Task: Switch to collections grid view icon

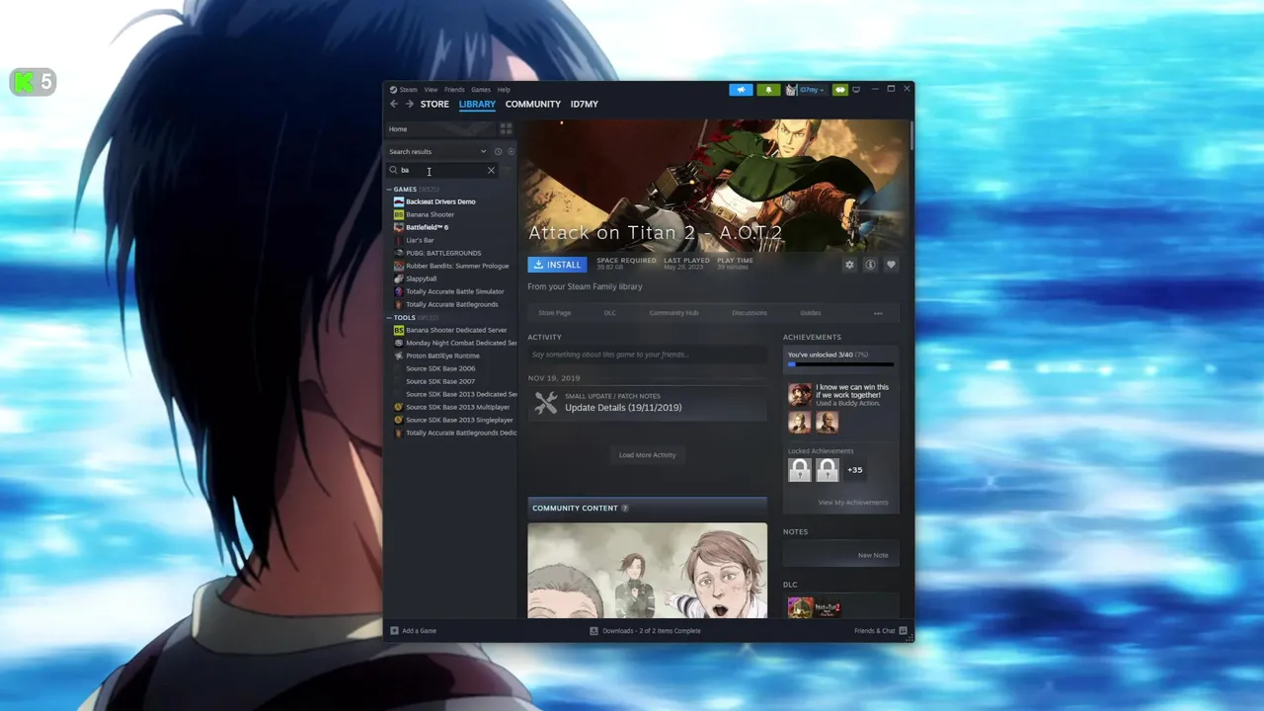Action: pyautogui.click(x=506, y=129)
